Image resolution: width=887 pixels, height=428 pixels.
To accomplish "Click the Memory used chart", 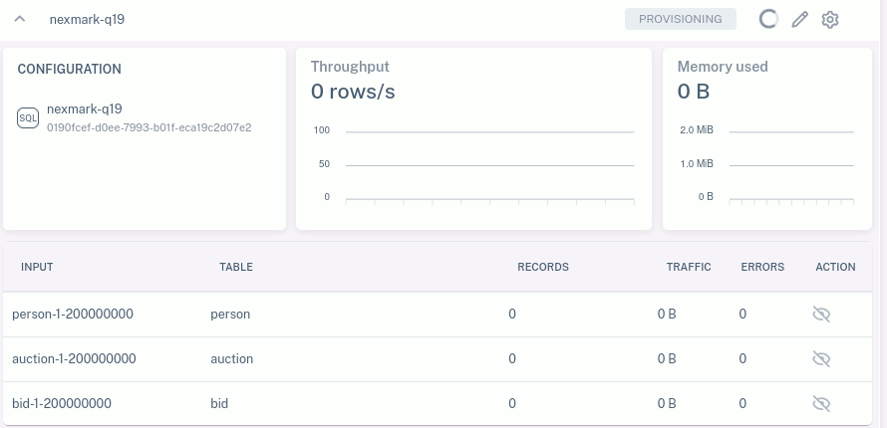I will 790,164.
